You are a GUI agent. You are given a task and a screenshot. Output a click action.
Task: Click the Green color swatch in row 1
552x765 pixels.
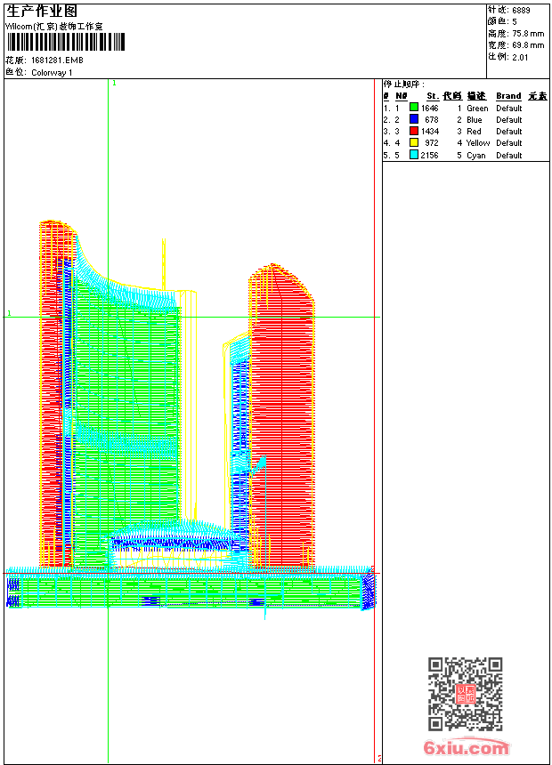(x=414, y=108)
